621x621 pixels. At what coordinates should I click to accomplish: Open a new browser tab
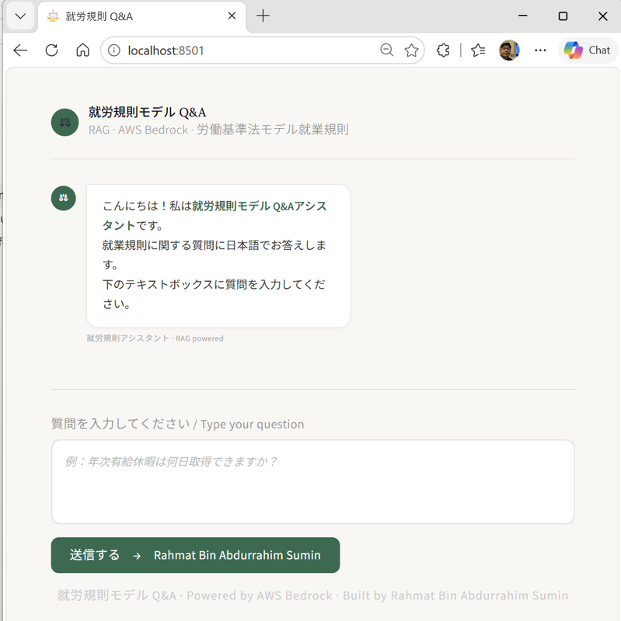263,16
